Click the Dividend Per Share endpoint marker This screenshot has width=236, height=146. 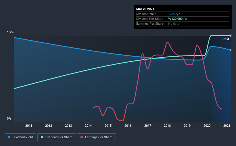(x=231, y=36)
